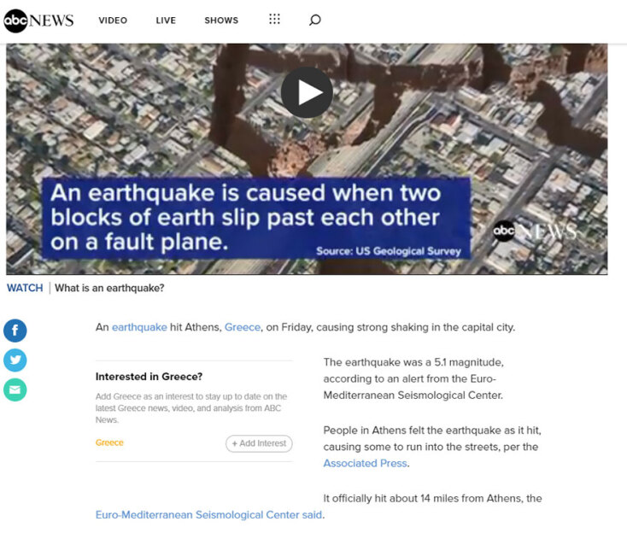Click the 'What is an earthquake?' video title
The width and height of the screenshot is (627, 539).
(109, 288)
